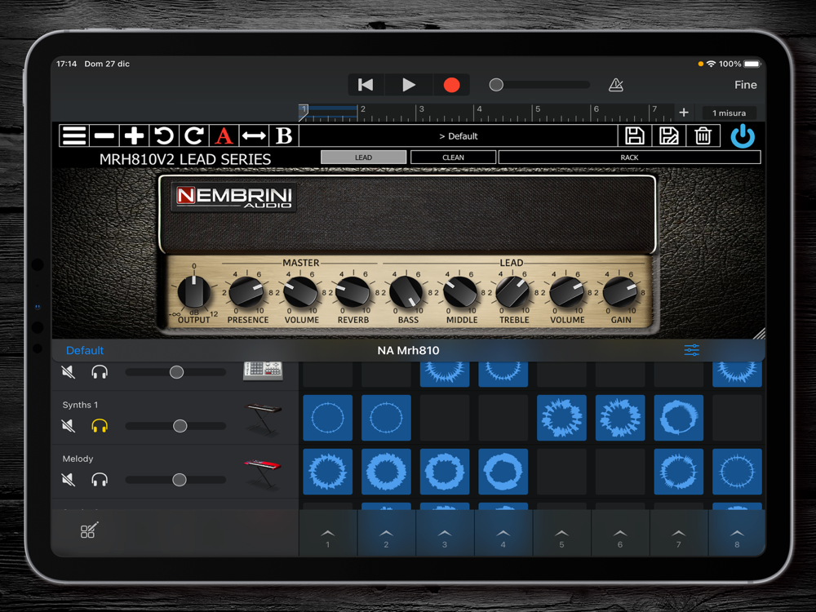816x612 pixels.
Task: Click the Nembrini Audio logo
Action: (234, 197)
